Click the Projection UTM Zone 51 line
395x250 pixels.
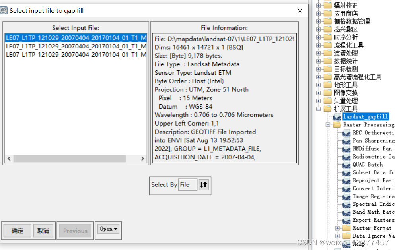click(202, 90)
